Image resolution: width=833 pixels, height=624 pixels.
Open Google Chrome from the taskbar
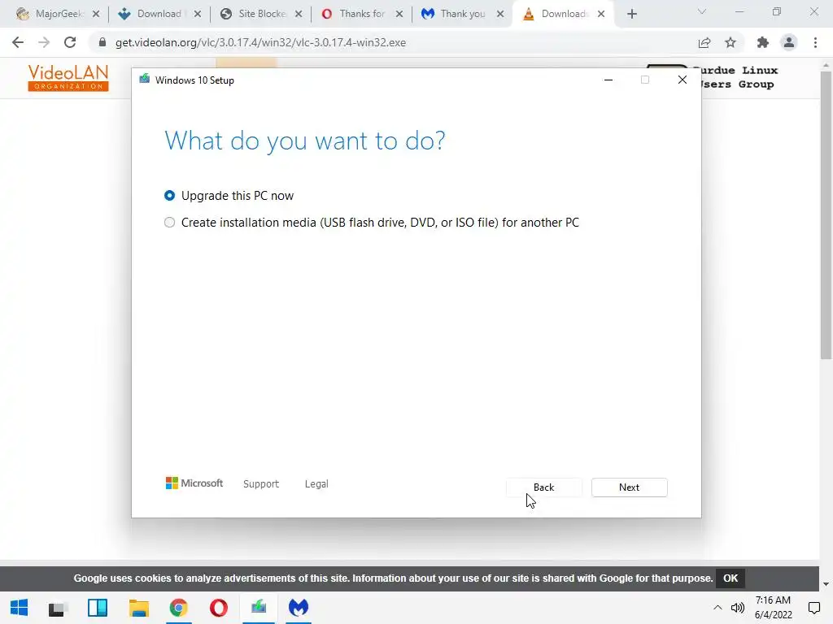point(178,608)
